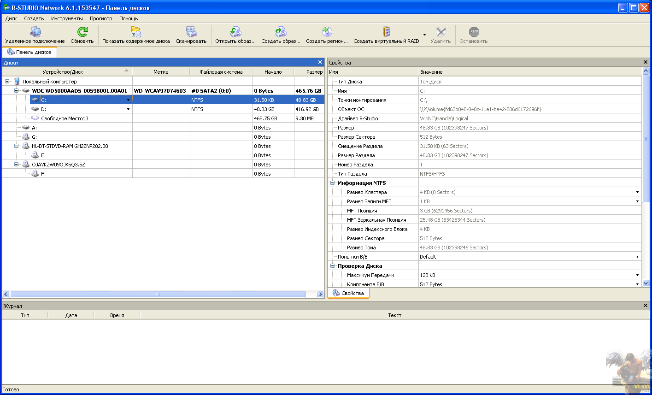Select the A: drive icon
Viewport: 652px width, 395px height.
click(26, 128)
